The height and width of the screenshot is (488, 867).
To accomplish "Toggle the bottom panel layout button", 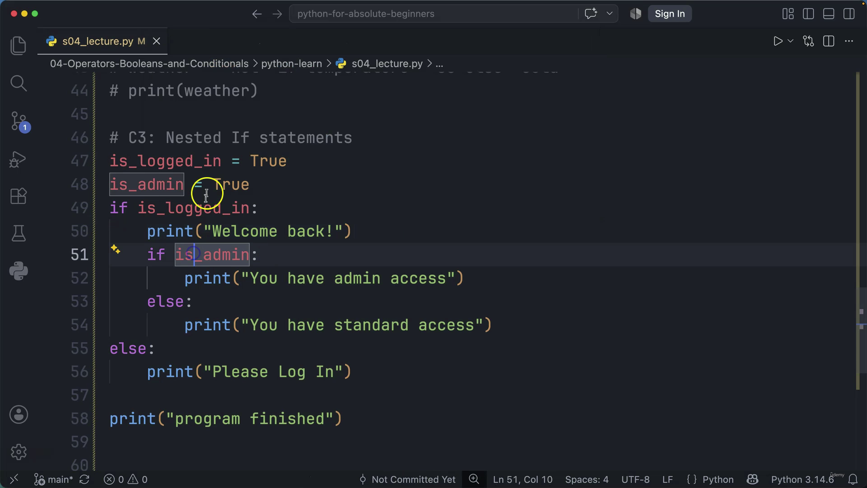I will click(829, 14).
